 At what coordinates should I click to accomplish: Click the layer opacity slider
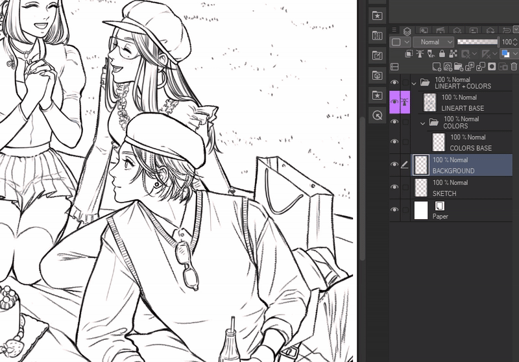pyautogui.click(x=477, y=42)
